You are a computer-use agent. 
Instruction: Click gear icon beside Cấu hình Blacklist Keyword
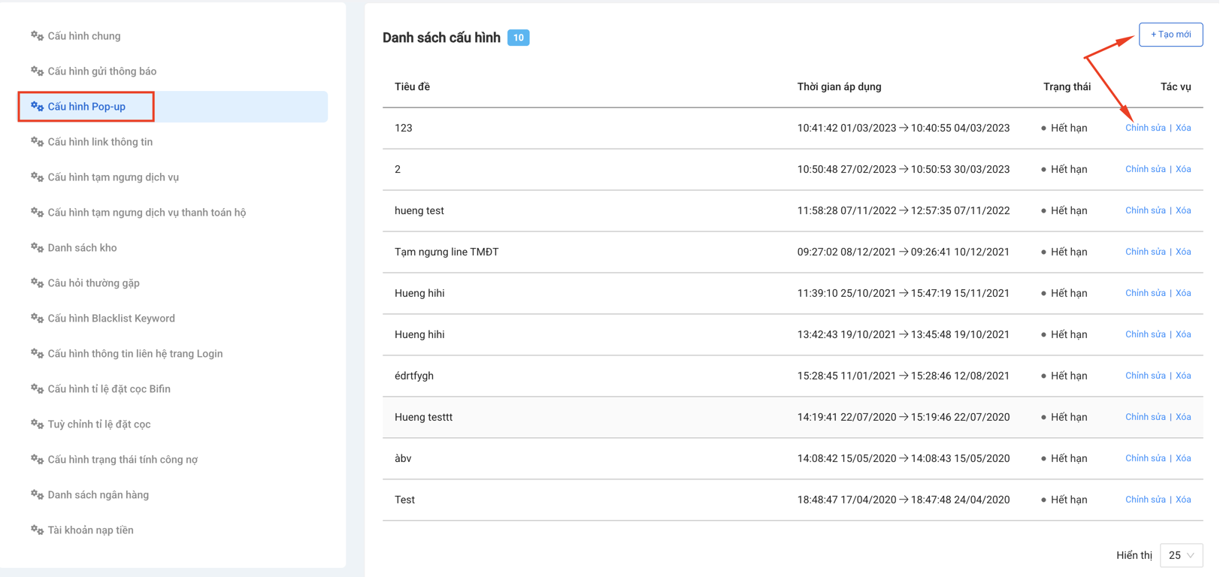click(37, 318)
